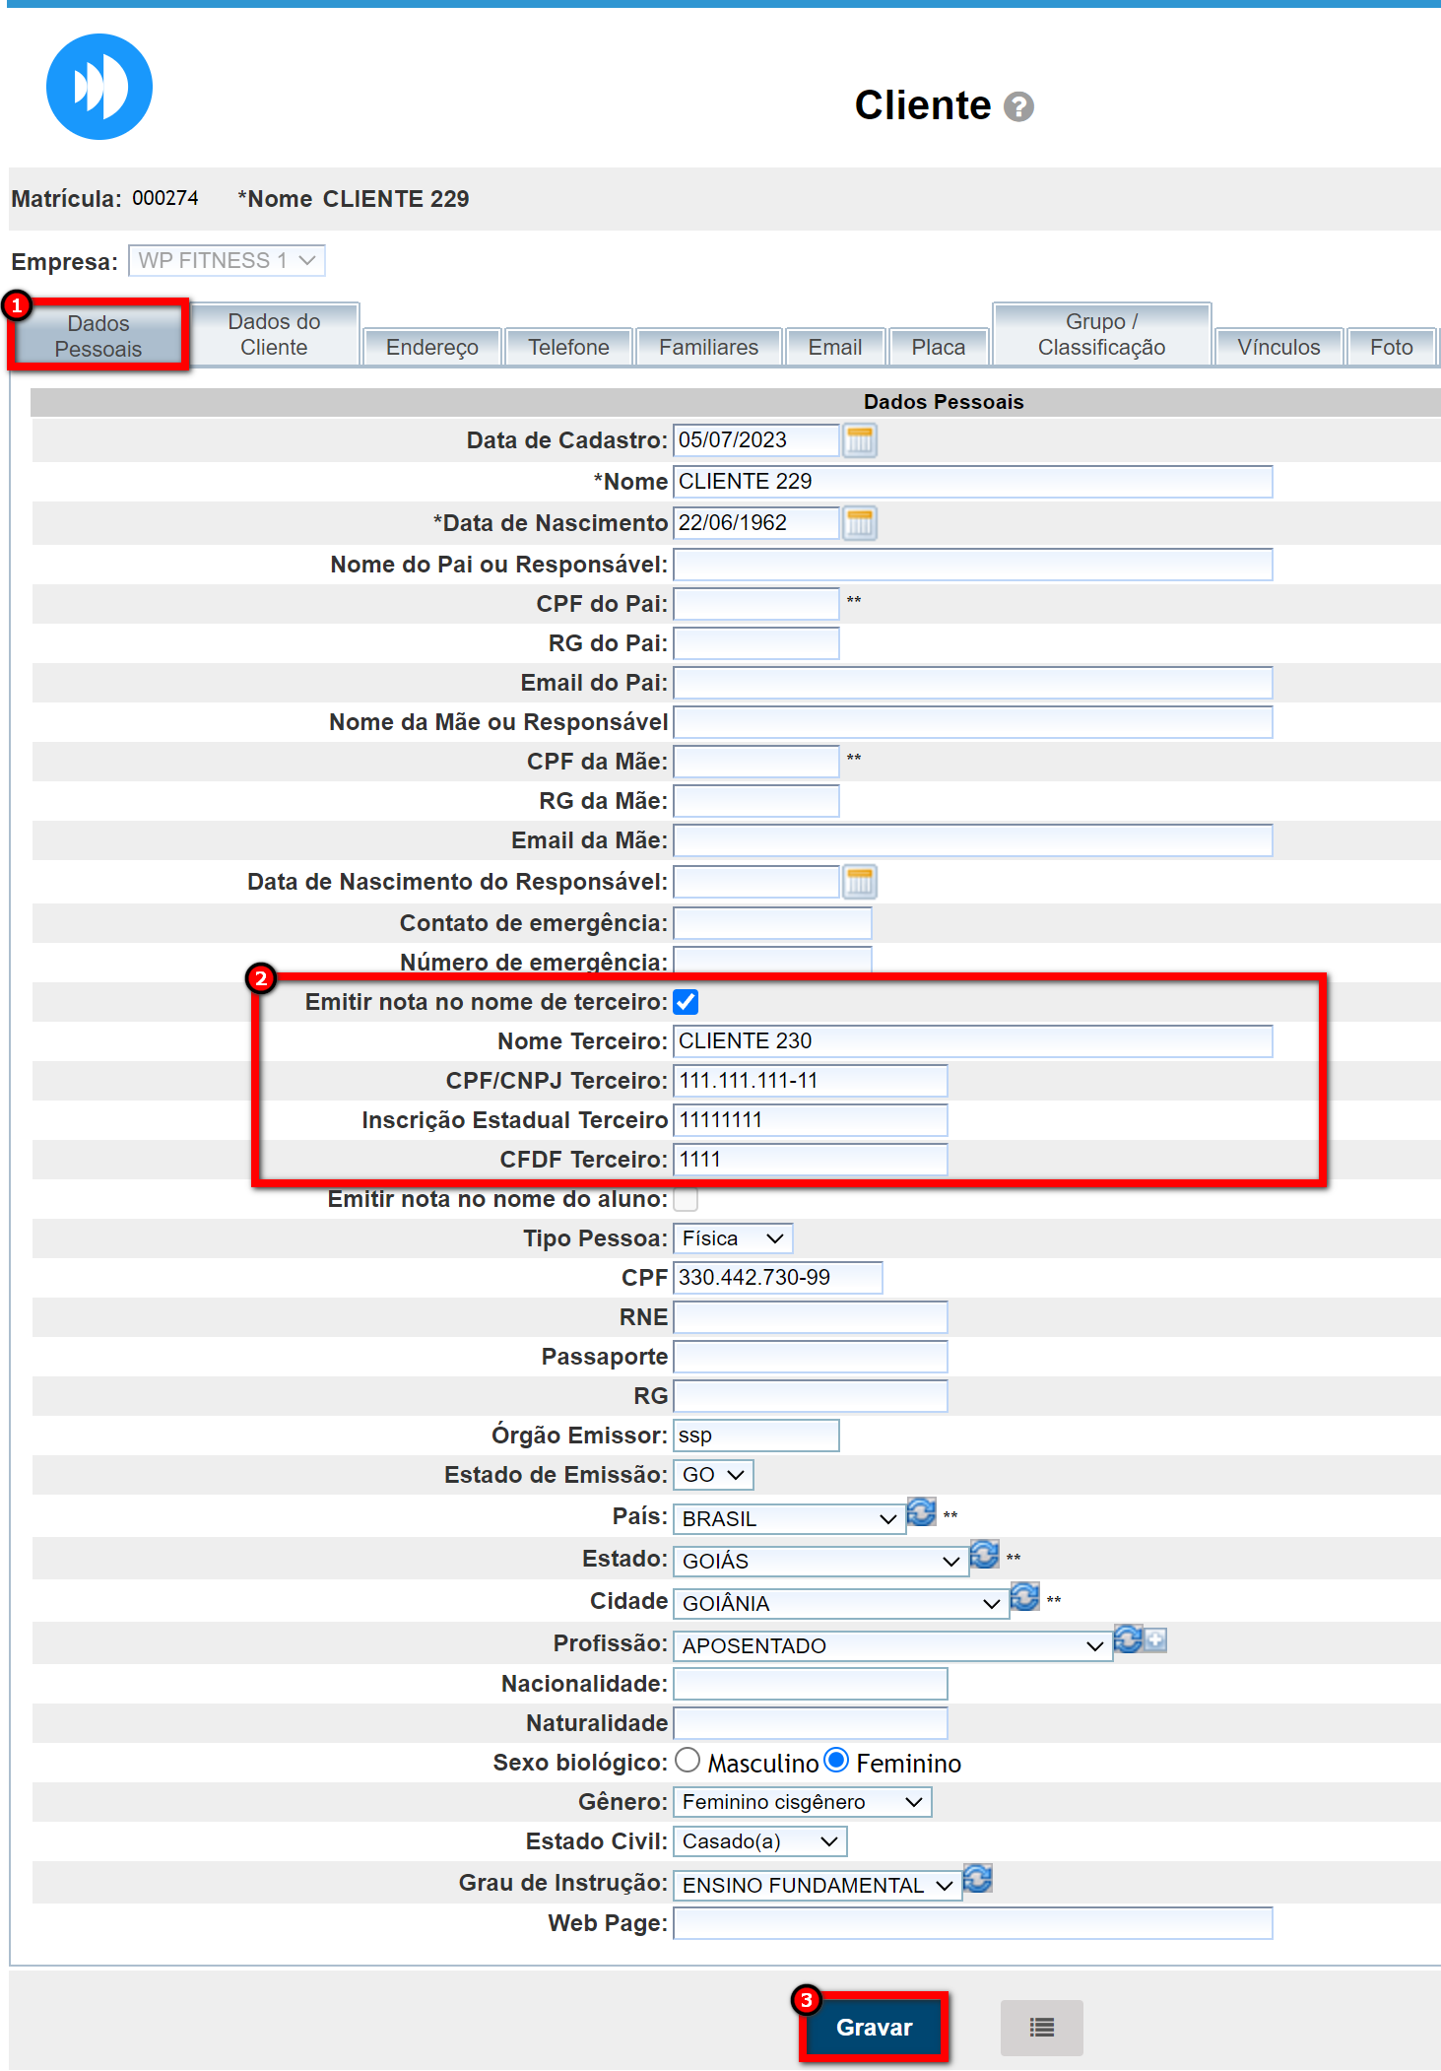Open calendar picker for Data de Cadastro
Viewport: 1441px width, 2071px height.
tap(859, 440)
